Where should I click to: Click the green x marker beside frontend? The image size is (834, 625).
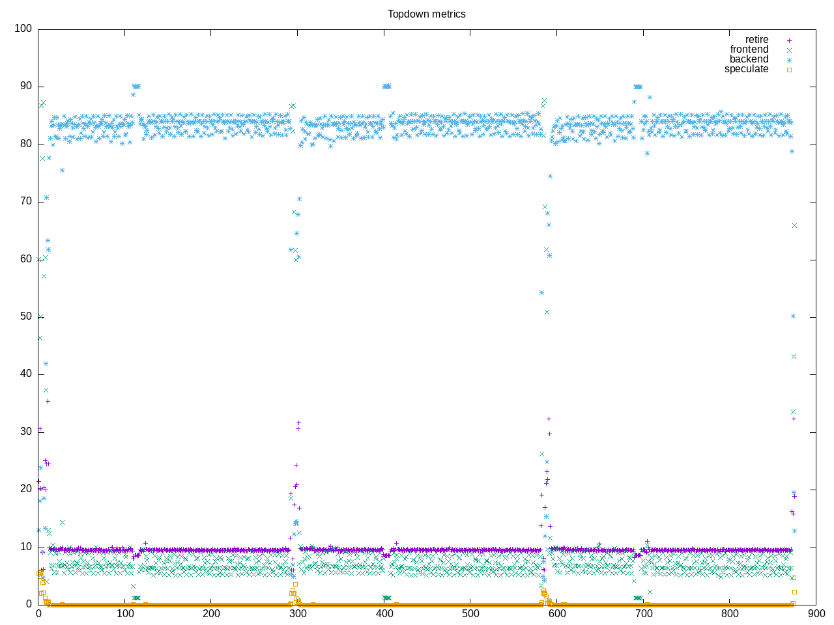point(788,50)
